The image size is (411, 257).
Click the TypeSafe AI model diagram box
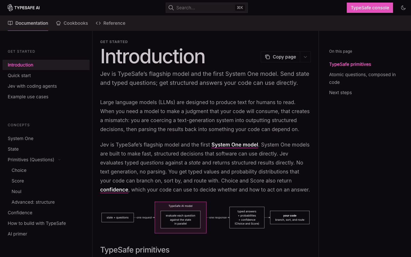coord(180,217)
